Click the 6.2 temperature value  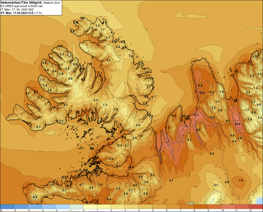coord(212,154)
